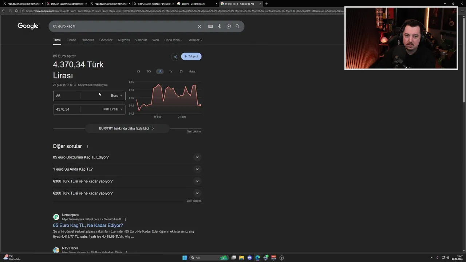Open Discord from the taskbar
The image size is (466, 262).
pos(249,258)
